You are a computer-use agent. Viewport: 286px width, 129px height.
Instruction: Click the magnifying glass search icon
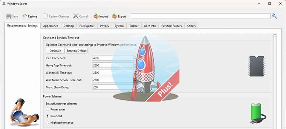click(x=274, y=16)
